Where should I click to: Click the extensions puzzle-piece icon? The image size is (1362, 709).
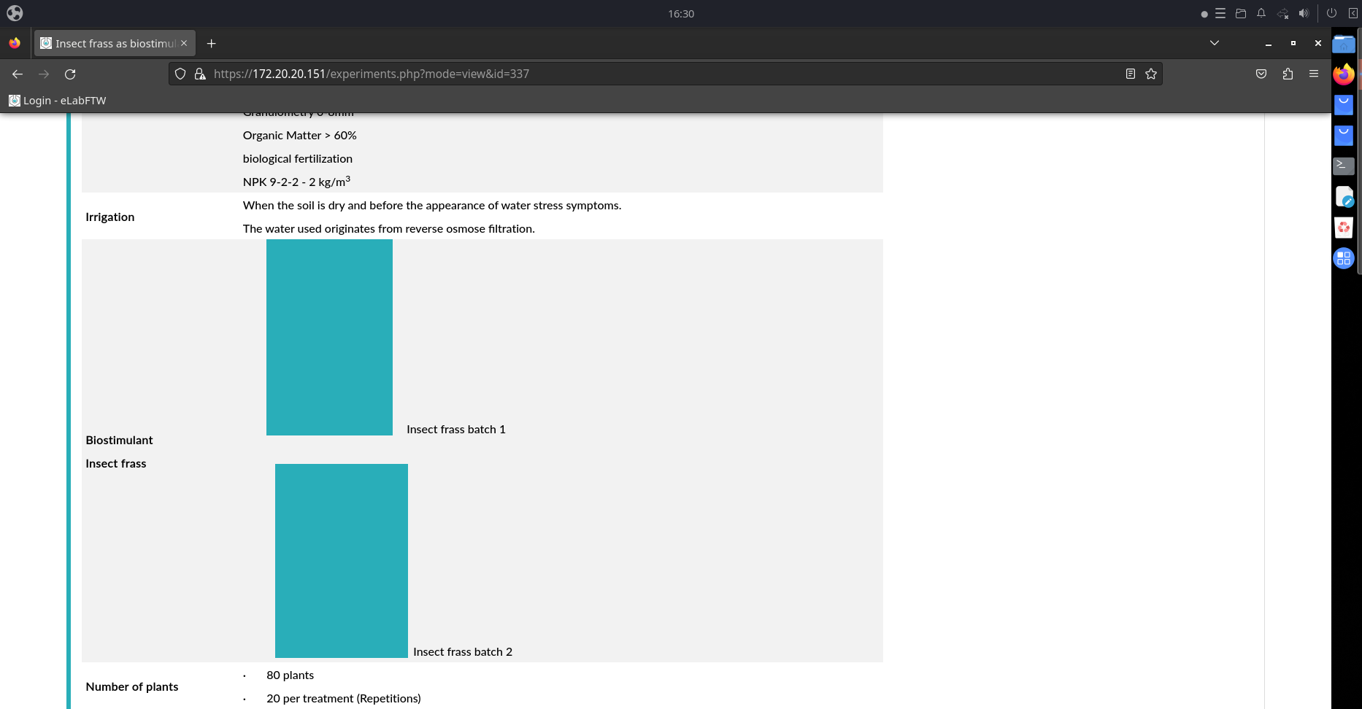(1287, 74)
